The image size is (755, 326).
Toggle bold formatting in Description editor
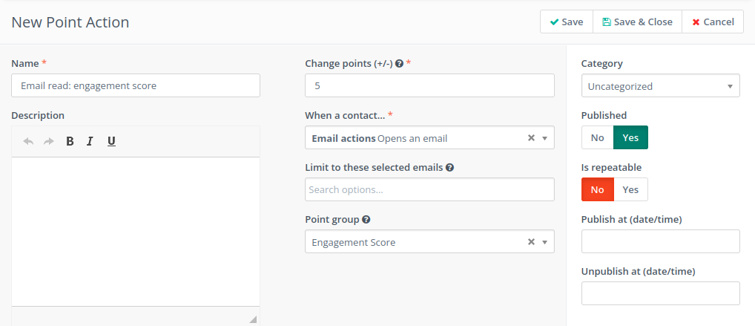[70, 141]
